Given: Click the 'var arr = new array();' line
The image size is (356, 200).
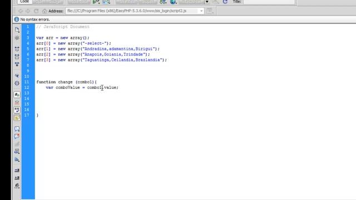Looking at the screenshot, I should coord(63,38).
